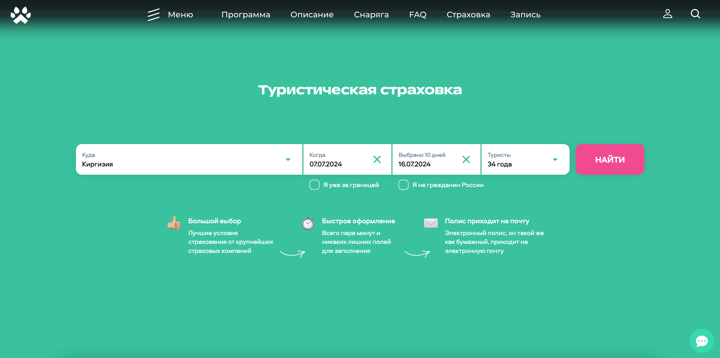Clear the 07.07.2024 start date

point(377,159)
